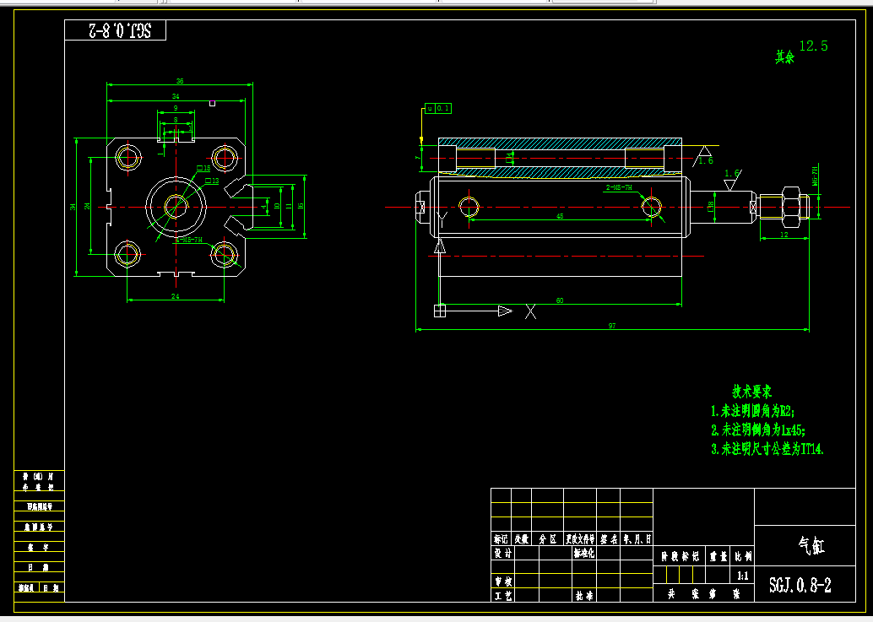Click the X axis label of the UCS icon
The height and width of the screenshot is (622, 873).
coord(530,311)
